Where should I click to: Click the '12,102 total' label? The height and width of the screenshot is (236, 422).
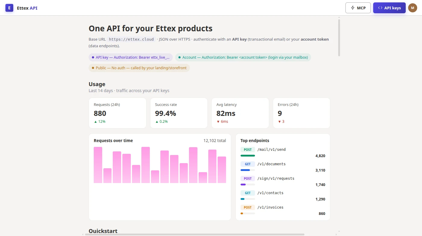[215, 141]
